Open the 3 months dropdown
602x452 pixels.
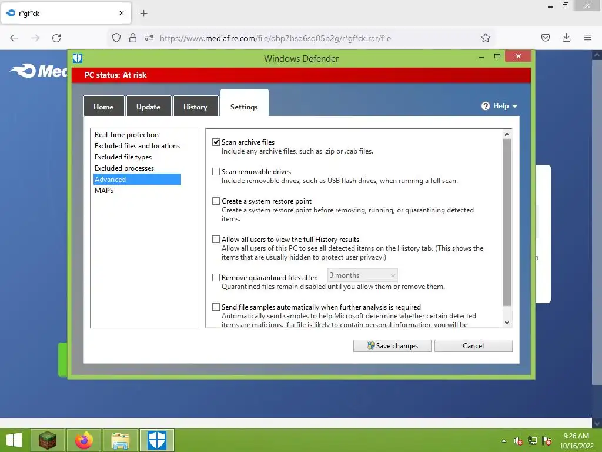[362, 275]
